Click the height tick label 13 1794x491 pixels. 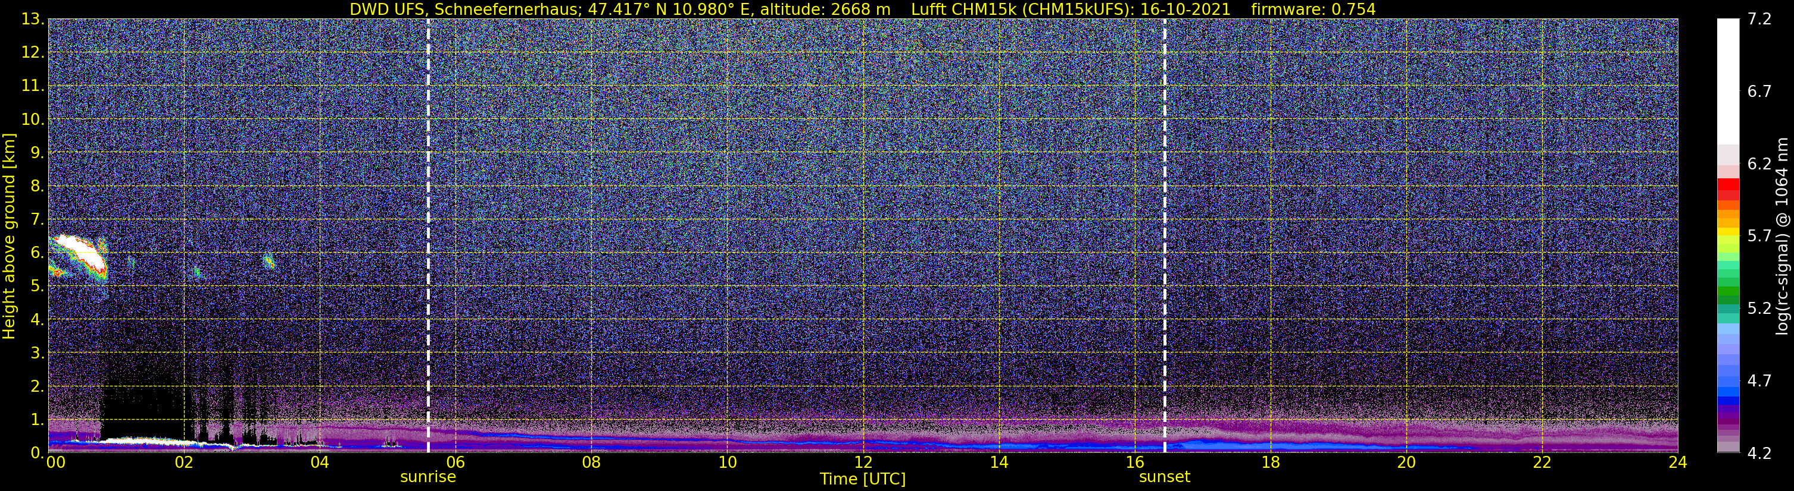[x=33, y=20]
